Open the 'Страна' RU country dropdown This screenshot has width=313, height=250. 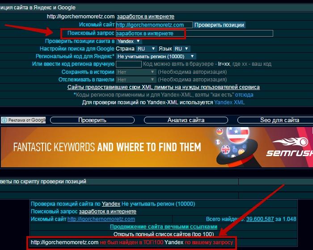(x=146, y=49)
